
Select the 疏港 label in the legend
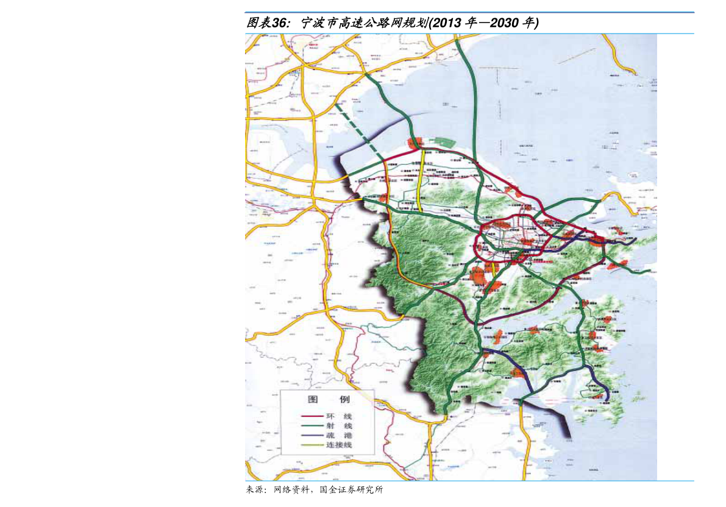point(339,436)
